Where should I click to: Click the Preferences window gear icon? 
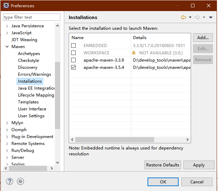point(6,6)
